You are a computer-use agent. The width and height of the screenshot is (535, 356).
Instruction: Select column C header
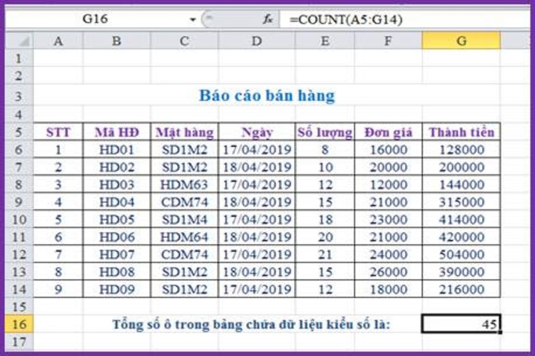[x=184, y=41]
